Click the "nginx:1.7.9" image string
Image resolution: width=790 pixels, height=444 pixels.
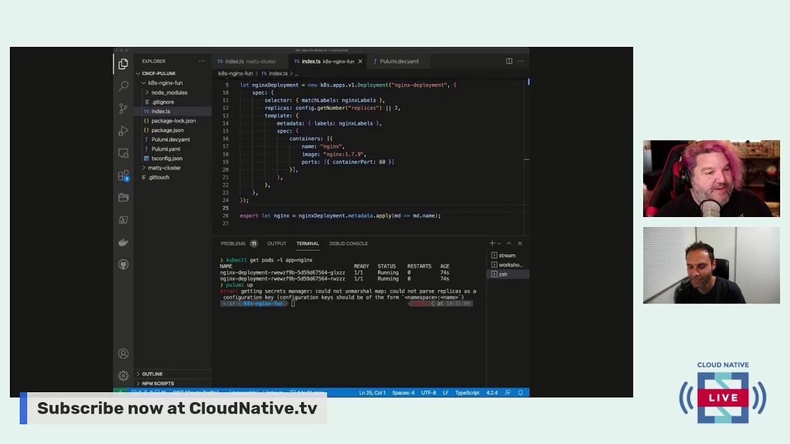344,154
